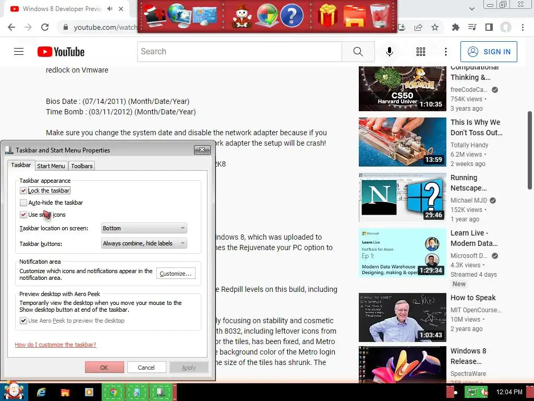This screenshot has width=534, height=401.
Task: Select the Taskbar tab
Action: click(21, 165)
